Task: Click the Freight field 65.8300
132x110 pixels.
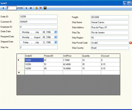Action: [110, 17]
